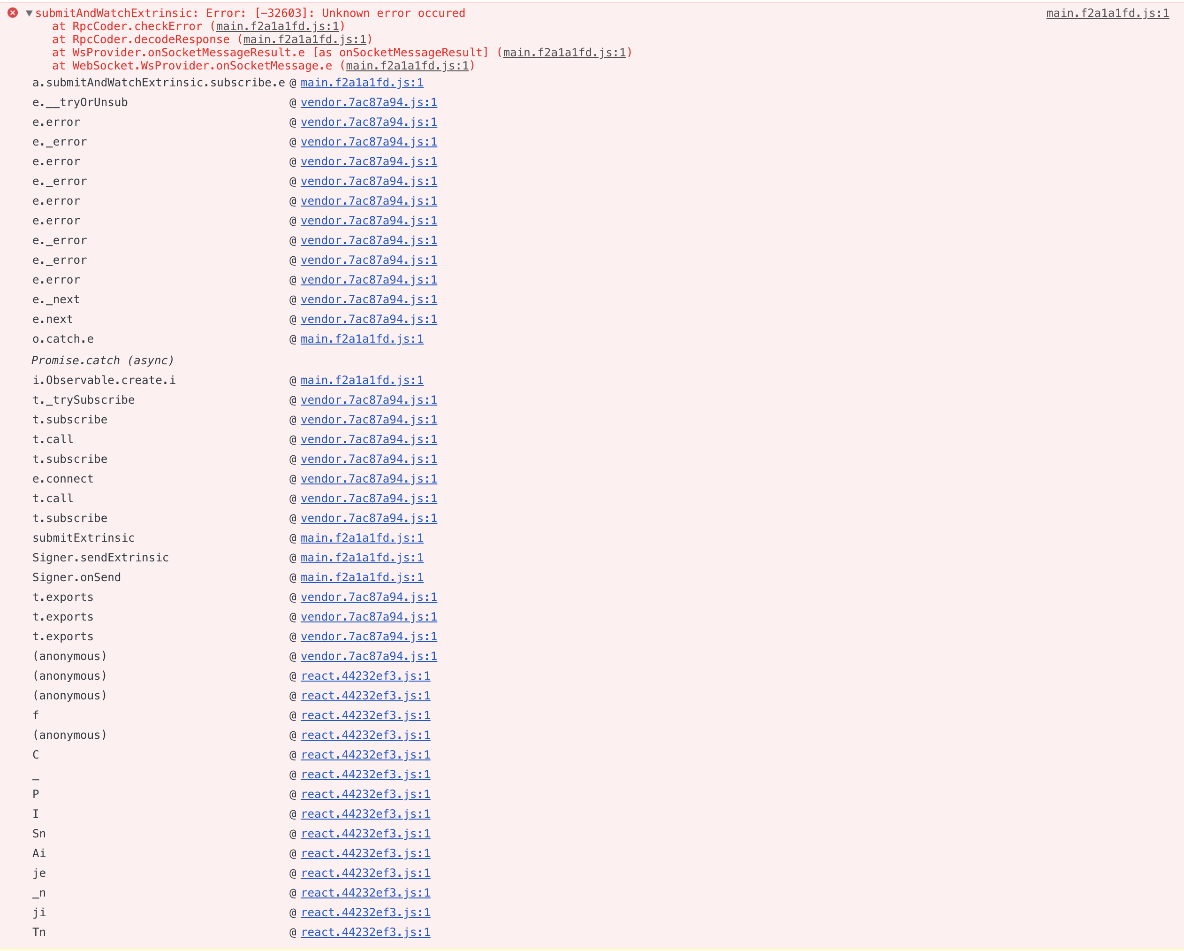Open the main.f2a1a1fd.js link for a.submitAndWatchExtrinsic.subscribe.e
Image resolution: width=1184 pixels, height=951 pixels.
(x=362, y=83)
